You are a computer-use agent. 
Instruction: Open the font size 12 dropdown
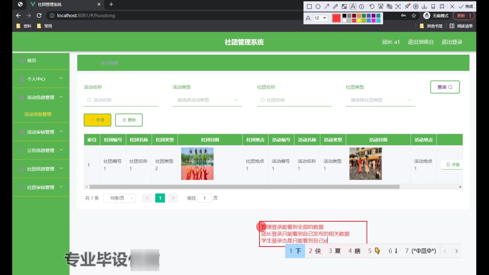click(x=320, y=18)
